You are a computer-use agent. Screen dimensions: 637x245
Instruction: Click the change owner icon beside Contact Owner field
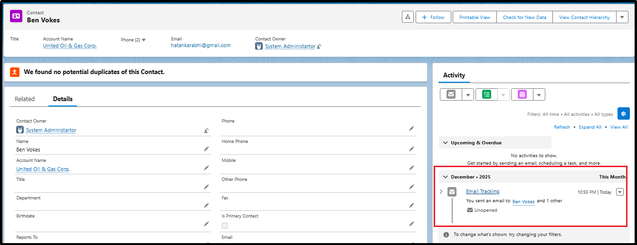tap(207, 131)
